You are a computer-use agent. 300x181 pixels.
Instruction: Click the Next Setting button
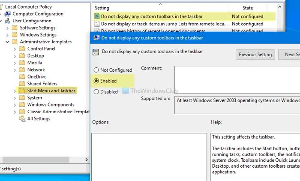(289, 54)
